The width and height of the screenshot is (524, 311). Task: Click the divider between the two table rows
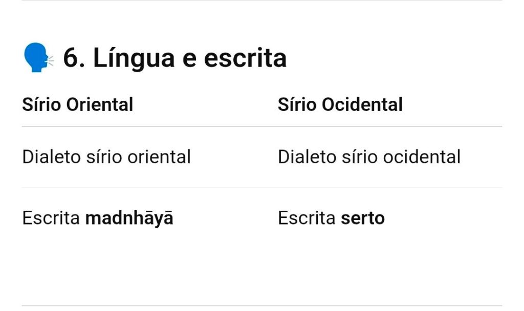click(x=262, y=188)
